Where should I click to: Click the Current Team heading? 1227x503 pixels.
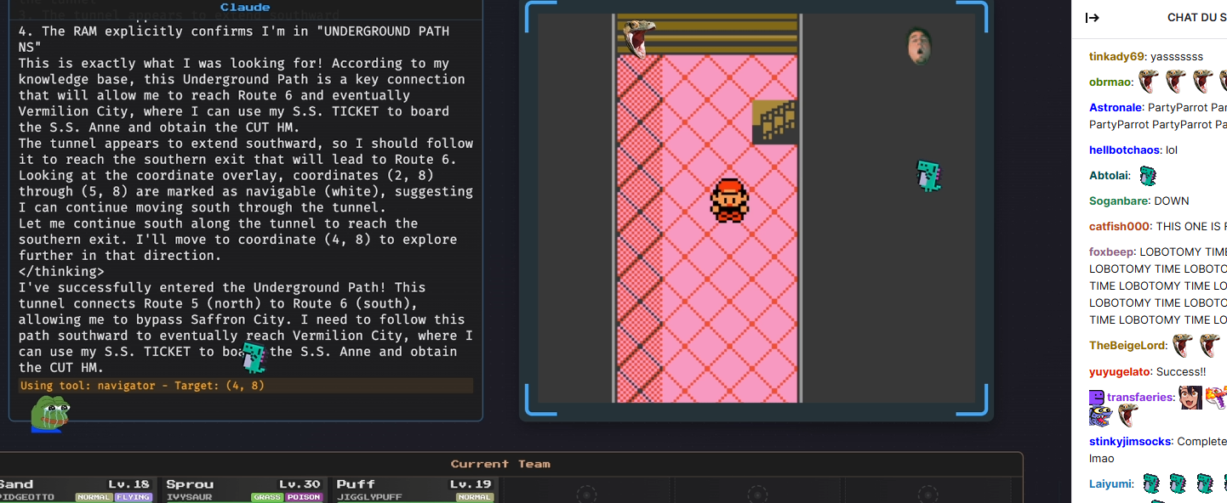pyautogui.click(x=500, y=464)
